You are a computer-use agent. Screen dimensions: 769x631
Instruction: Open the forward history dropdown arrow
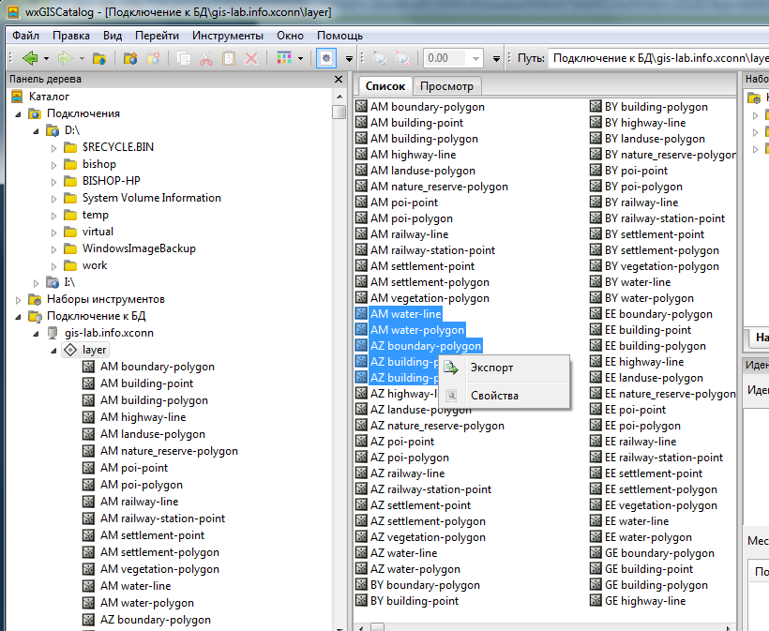pyautogui.click(x=82, y=59)
